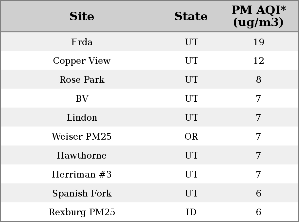Select Rexburg PM25 site name
Image resolution: width=299 pixels, height=222 pixels.
tap(82, 212)
